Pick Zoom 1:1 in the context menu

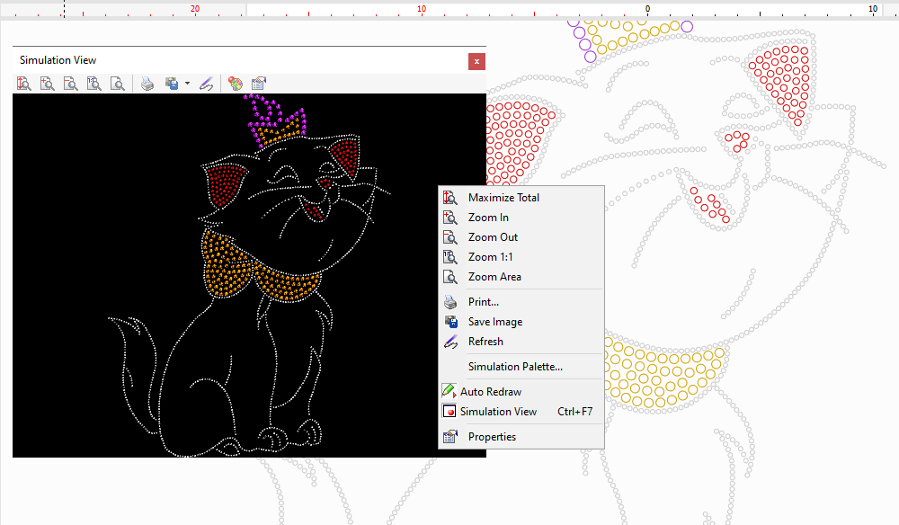pos(521,257)
